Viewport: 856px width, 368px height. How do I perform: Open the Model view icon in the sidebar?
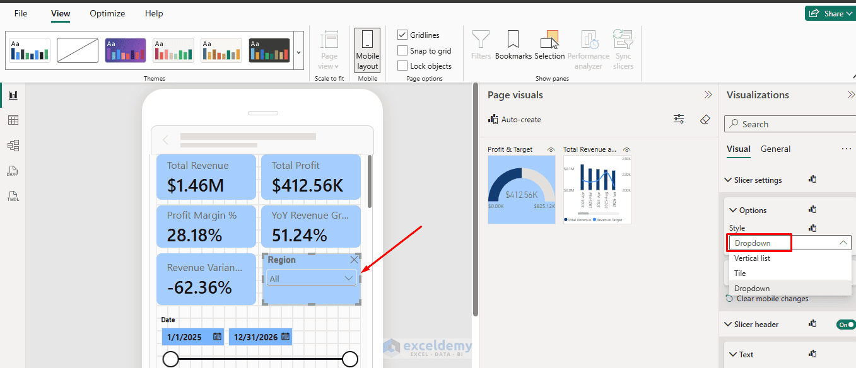coord(13,146)
